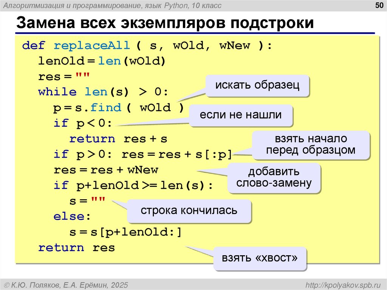Click the header course title text
This screenshot has width=387, height=290.
(112, 5)
